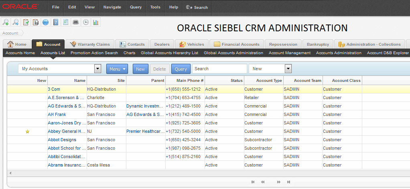This screenshot has width=410, height=189.
Task: Switch to the Vehicles tab
Action: 192,44
